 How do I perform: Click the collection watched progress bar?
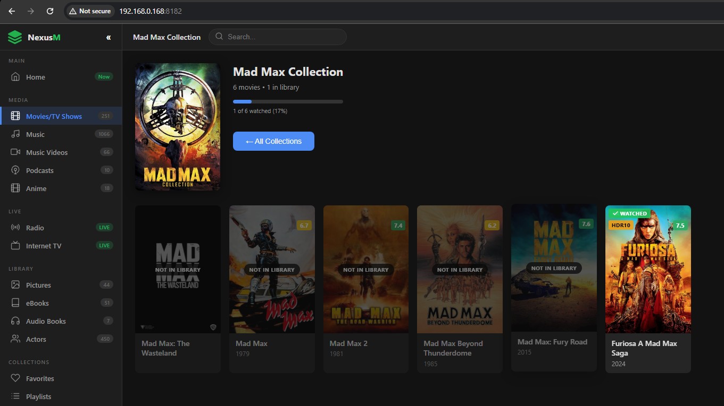pos(287,101)
